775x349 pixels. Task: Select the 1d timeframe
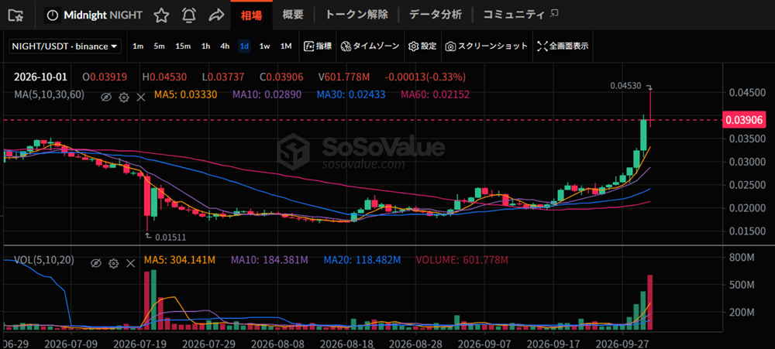[x=244, y=46]
